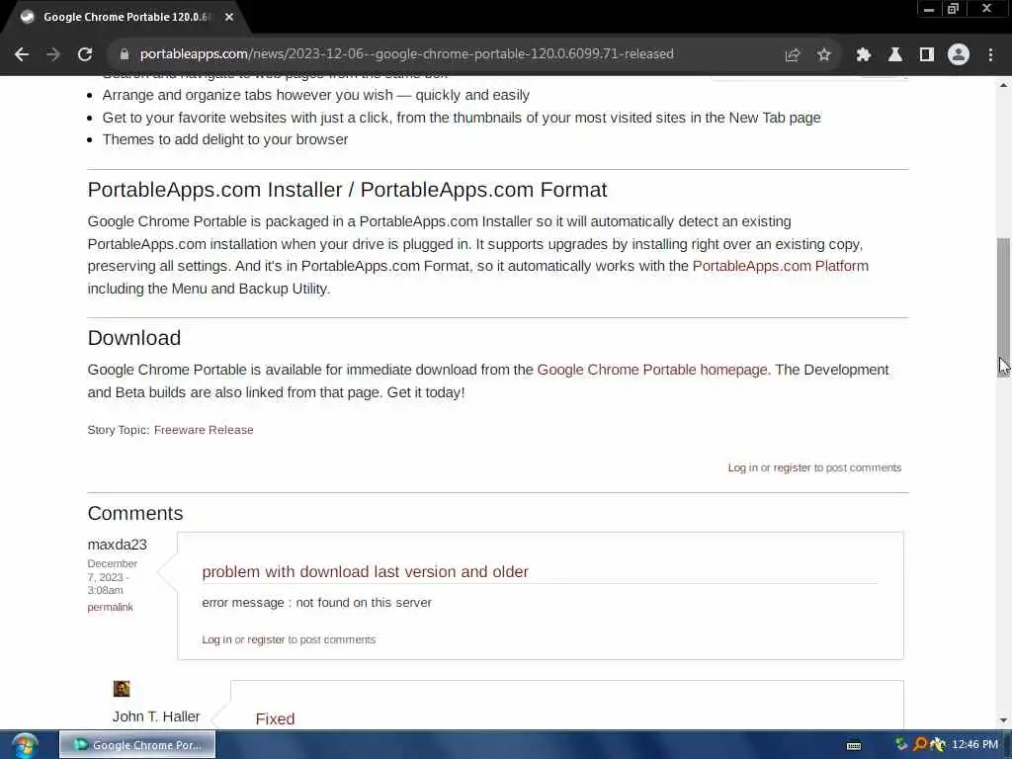Image resolution: width=1012 pixels, height=759 pixels.
Task: Share this page via share icon
Action: coord(793,55)
